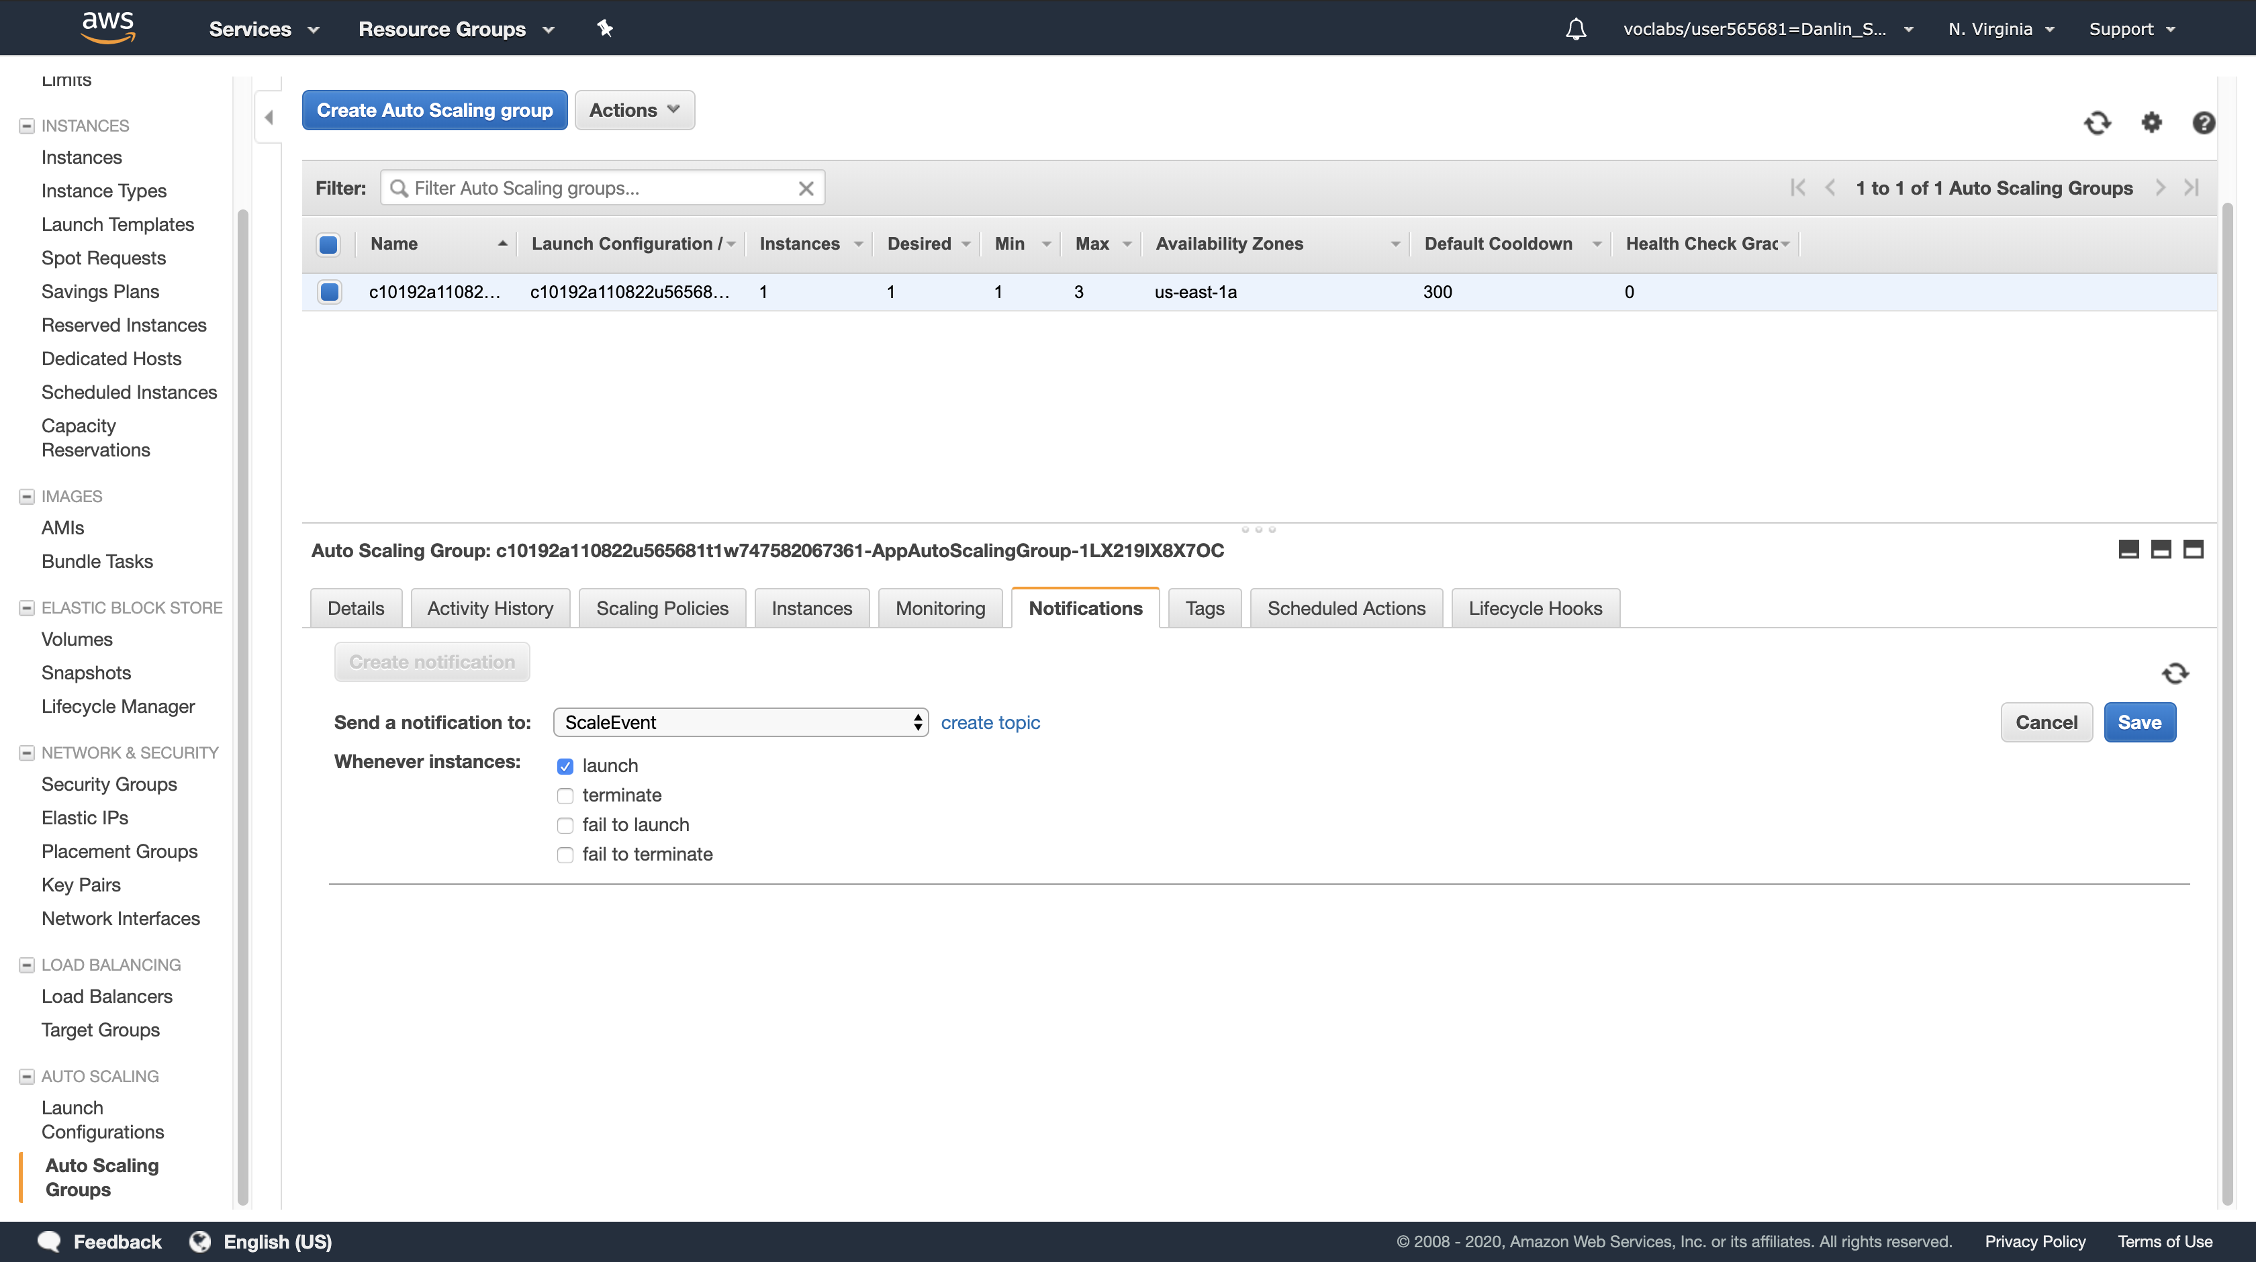Save the notification settings
2256x1262 pixels.
2138,722
